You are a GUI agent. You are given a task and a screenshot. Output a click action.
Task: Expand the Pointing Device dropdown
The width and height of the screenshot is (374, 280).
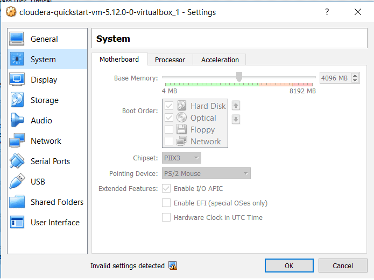206,174
